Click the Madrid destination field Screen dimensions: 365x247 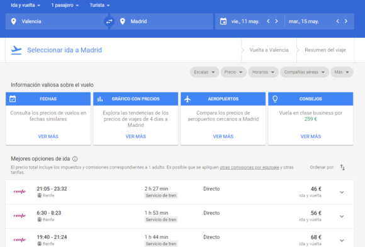[x=162, y=21]
